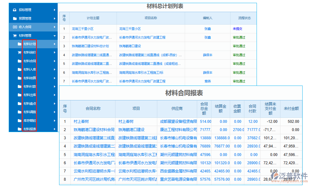Viewport: 311px width, 186px height.
Task: Click the 合同总金额 column header
Action: [204, 108]
